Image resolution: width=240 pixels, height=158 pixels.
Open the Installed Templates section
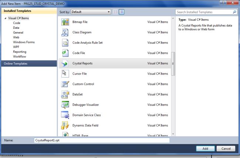click(x=29, y=11)
